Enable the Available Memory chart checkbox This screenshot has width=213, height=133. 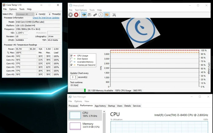[x=71, y=62]
